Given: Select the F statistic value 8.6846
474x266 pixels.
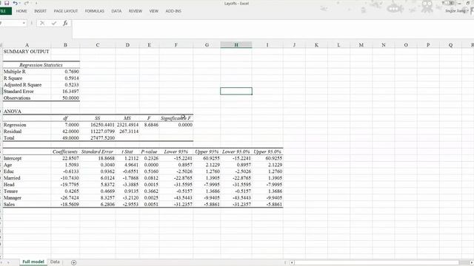Looking at the screenshot, I should [x=150, y=125].
